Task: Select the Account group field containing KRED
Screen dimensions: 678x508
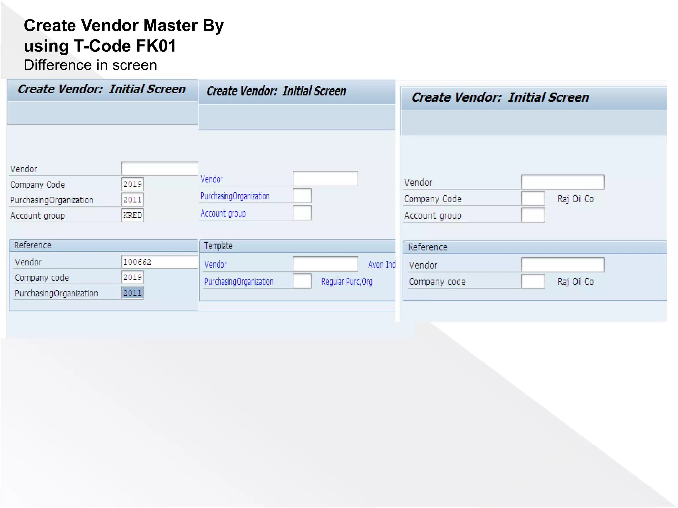Action: [132, 215]
